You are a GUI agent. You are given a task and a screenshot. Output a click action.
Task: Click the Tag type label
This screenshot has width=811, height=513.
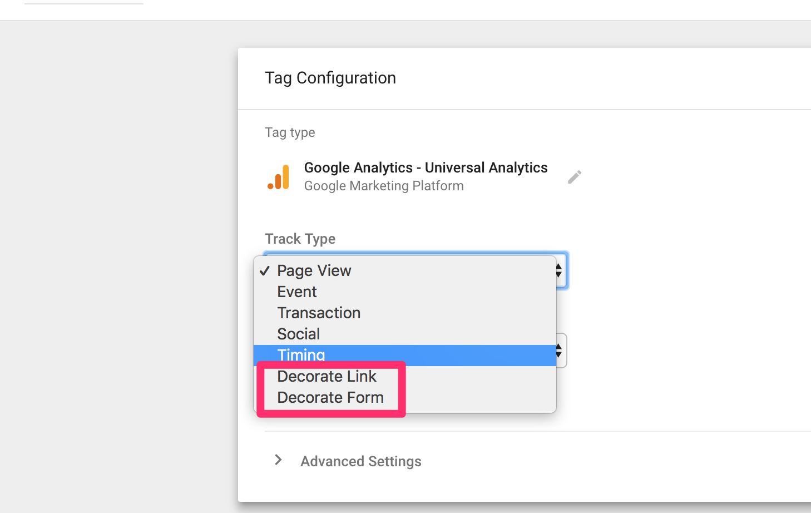click(x=290, y=132)
